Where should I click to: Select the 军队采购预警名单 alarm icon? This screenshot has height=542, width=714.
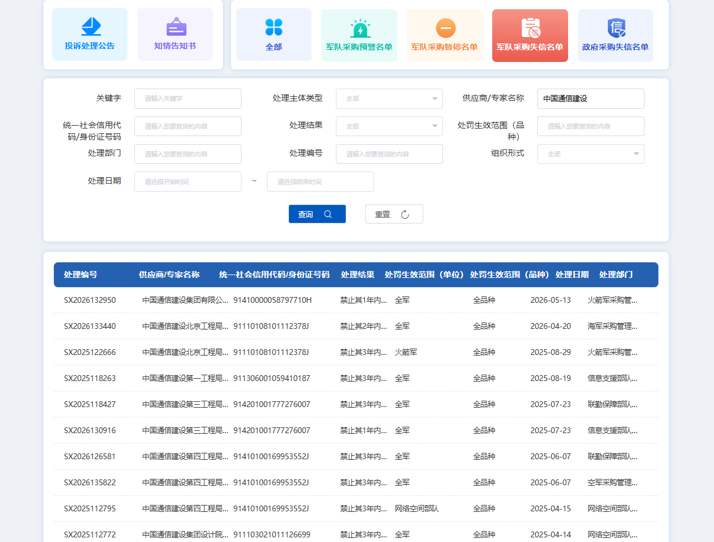(360, 28)
